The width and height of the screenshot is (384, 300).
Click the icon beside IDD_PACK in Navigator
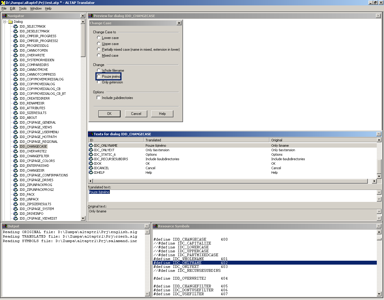point(16,194)
